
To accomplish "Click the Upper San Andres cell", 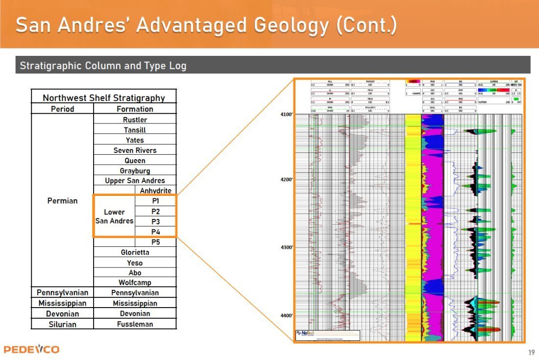I will (x=135, y=181).
